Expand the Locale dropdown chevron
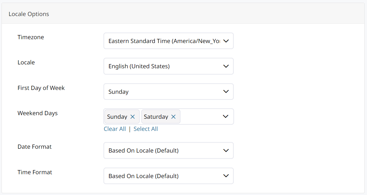Image resolution: width=367 pixels, height=195 pixels. [x=226, y=66]
